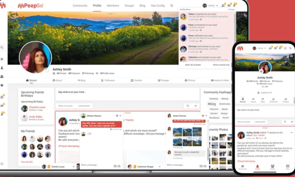Open Christian commented on your post notification
This screenshot has height=177, width=295.
click(207, 49)
